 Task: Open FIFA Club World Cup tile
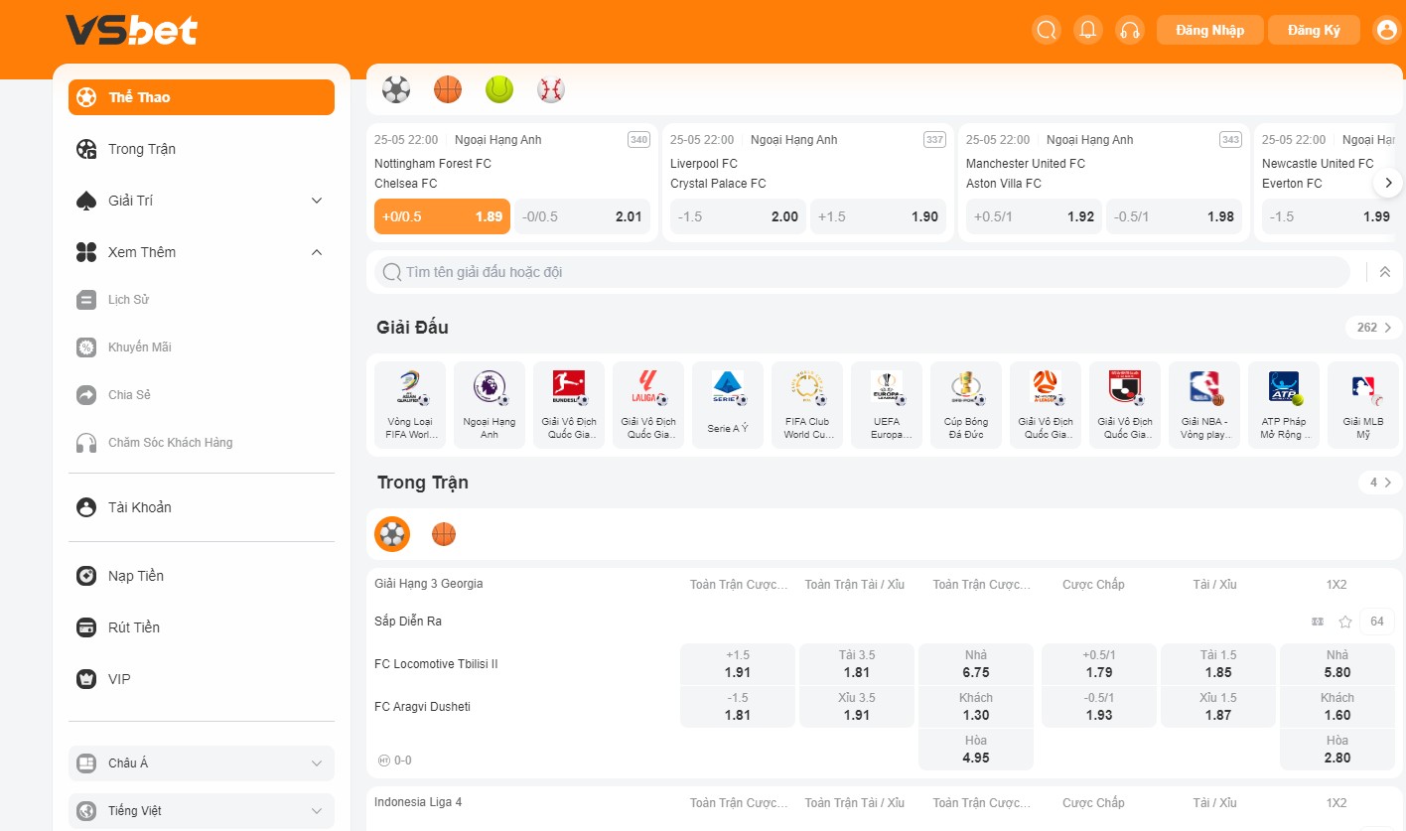click(x=807, y=405)
